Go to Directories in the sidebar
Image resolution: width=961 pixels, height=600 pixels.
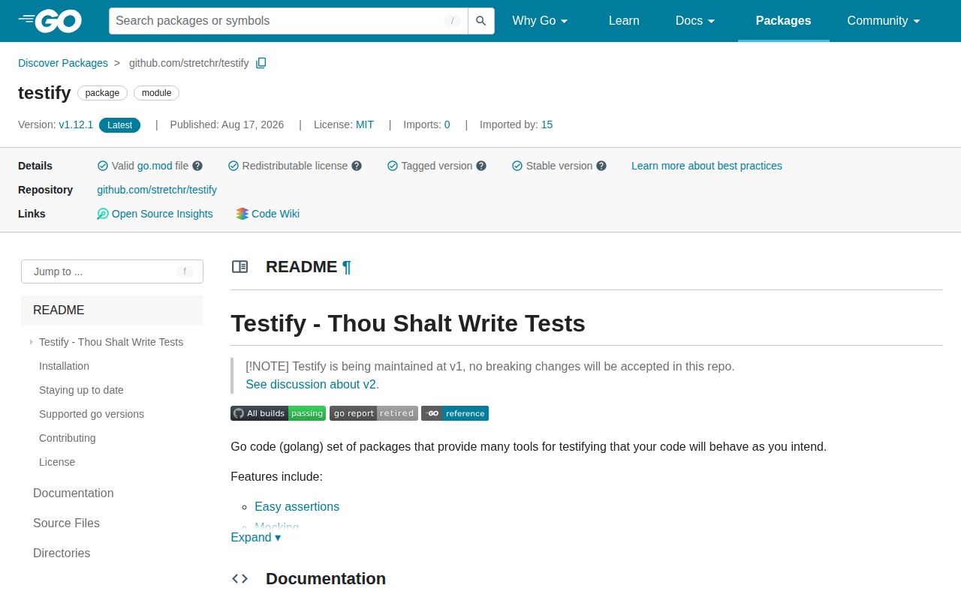62,553
